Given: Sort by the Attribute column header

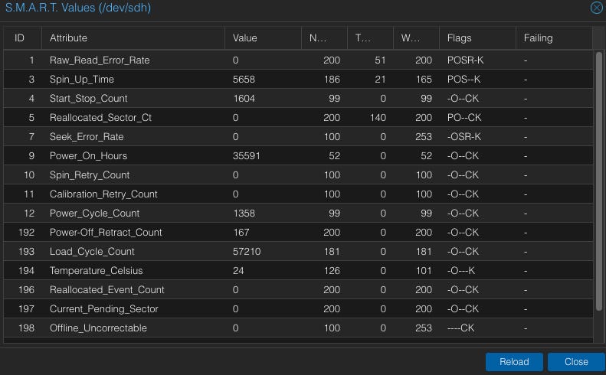Looking at the screenshot, I should click(133, 37).
